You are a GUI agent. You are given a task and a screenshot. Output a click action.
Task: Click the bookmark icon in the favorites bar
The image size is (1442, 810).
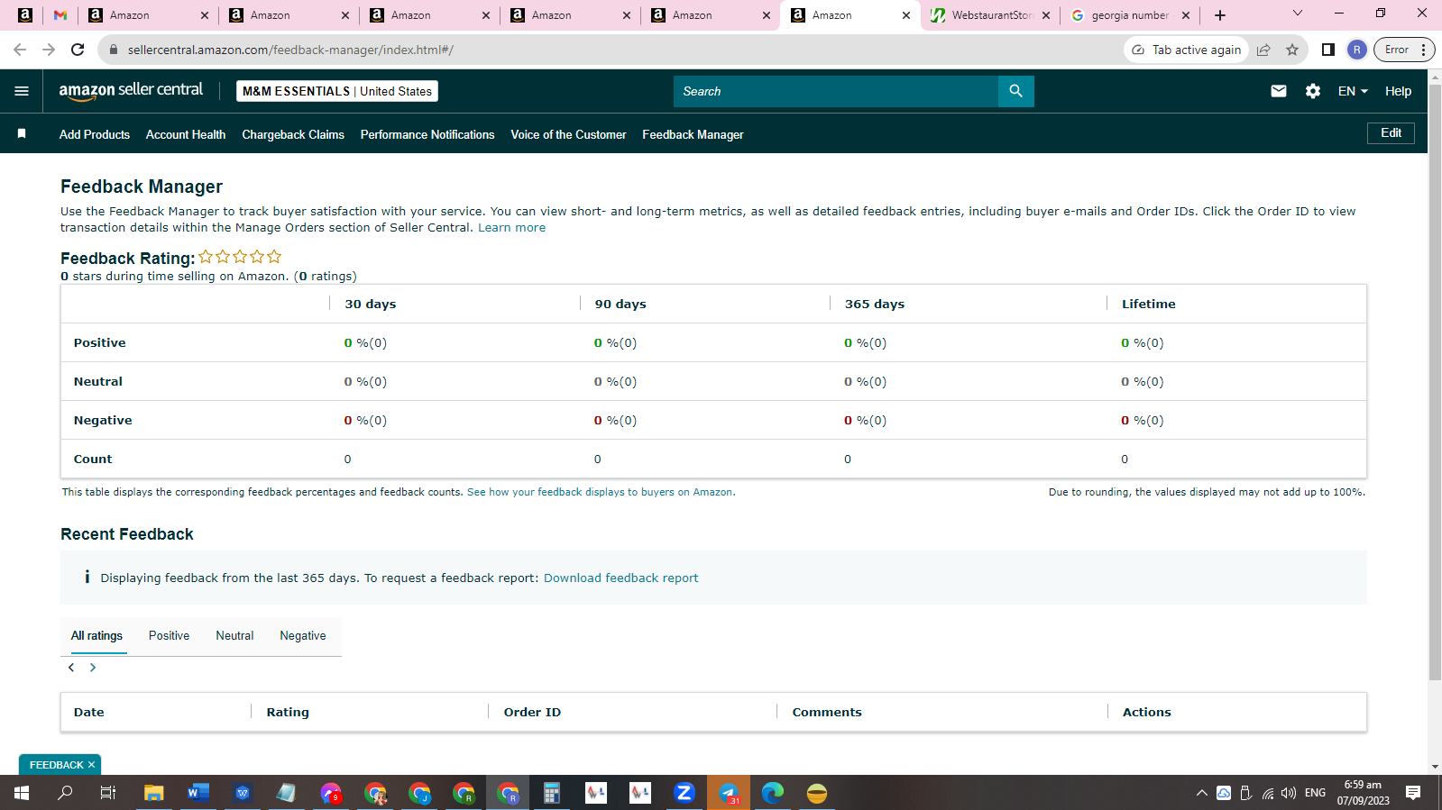(x=22, y=133)
